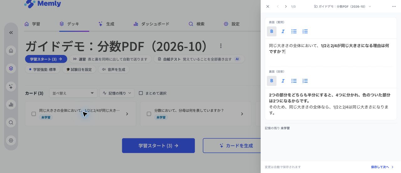This screenshot has width=401, height=173.
Task: Switch to ダッシュボード tab
Action: (x=151, y=24)
